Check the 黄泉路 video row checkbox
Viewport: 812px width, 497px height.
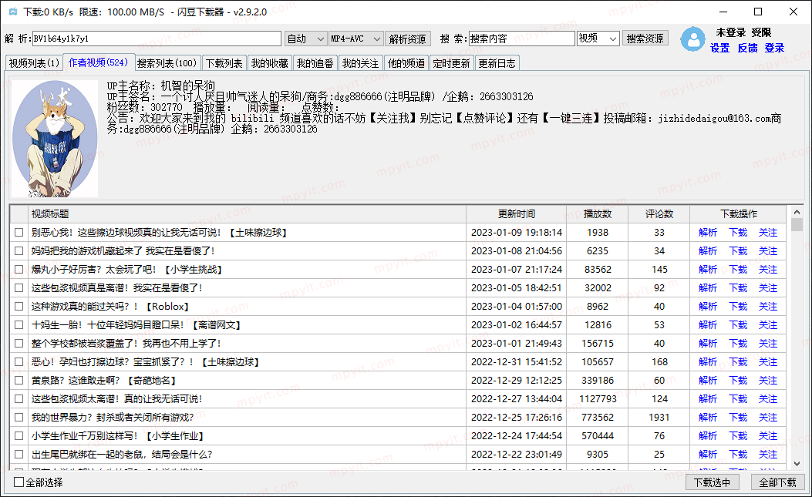19,381
